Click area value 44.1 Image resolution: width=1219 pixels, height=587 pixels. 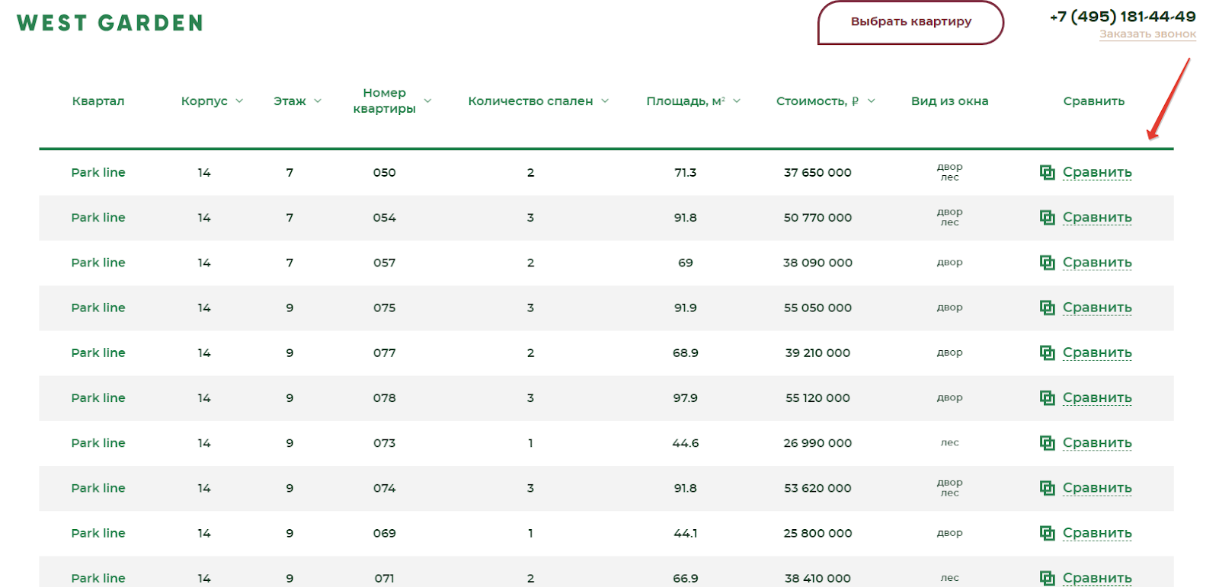tap(685, 533)
